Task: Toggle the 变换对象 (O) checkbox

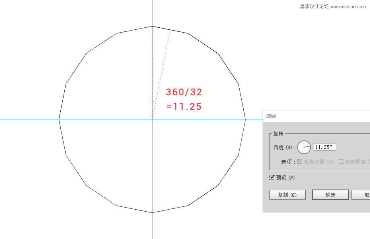Action: click(x=300, y=161)
